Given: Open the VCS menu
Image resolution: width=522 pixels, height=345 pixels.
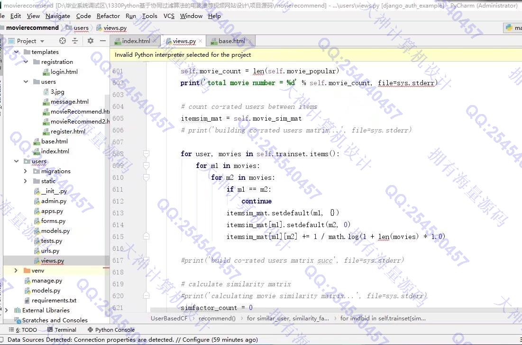Looking at the screenshot, I should tap(169, 16).
